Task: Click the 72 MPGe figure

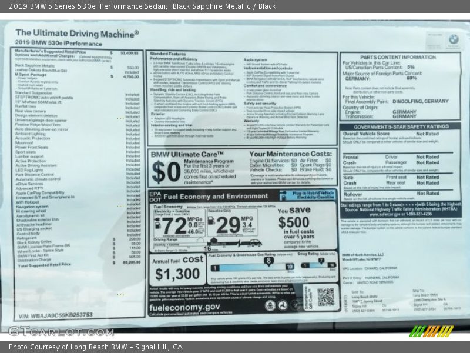Action: [x=174, y=225]
